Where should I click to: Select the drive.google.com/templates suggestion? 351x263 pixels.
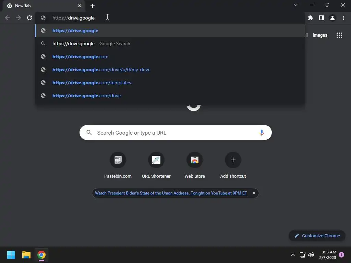pyautogui.click(x=170, y=83)
